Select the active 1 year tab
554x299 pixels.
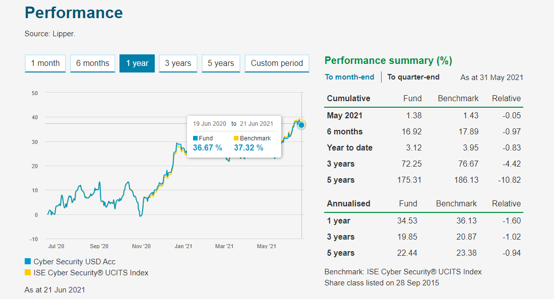click(137, 63)
